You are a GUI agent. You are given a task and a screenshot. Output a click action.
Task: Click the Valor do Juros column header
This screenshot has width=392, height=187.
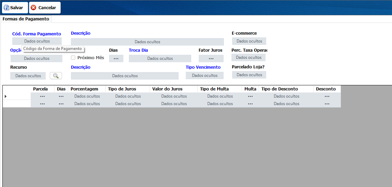point(174,89)
